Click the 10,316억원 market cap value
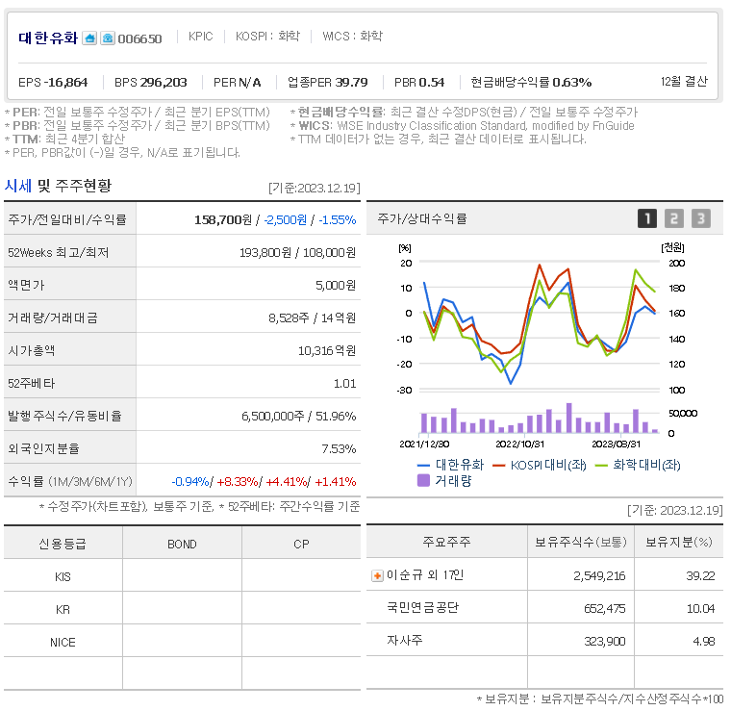This screenshot has width=731, height=711. (x=327, y=350)
